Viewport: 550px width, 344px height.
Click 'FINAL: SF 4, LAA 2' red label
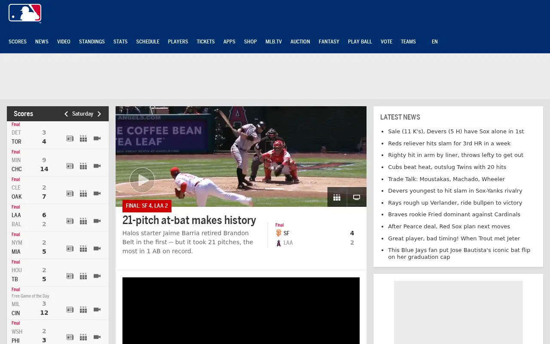click(x=147, y=206)
